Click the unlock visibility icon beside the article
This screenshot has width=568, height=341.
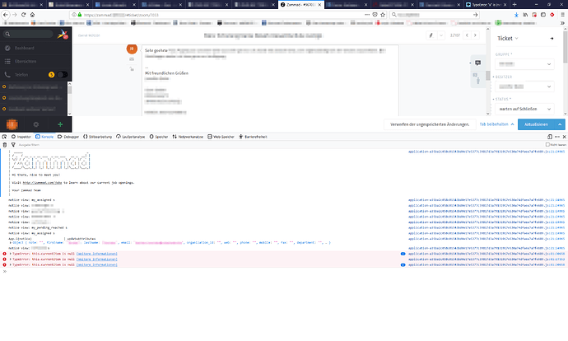click(132, 69)
